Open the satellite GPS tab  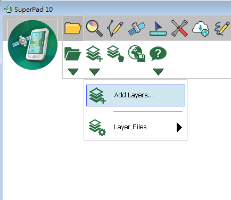(x=137, y=28)
